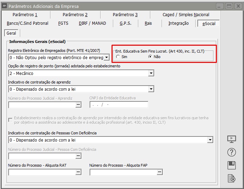Open lookup for Processo Judicial - Pessoa Com Deficiência
This screenshot has height=189, width=244.
pyautogui.click(x=78, y=156)
